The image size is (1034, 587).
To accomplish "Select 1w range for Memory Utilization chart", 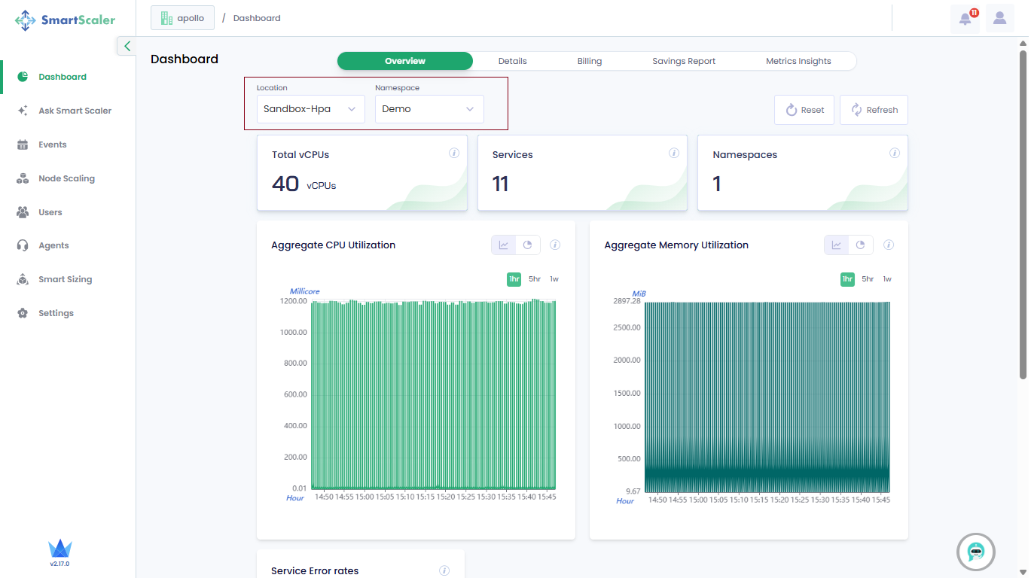I will click(x=887, y=279).
